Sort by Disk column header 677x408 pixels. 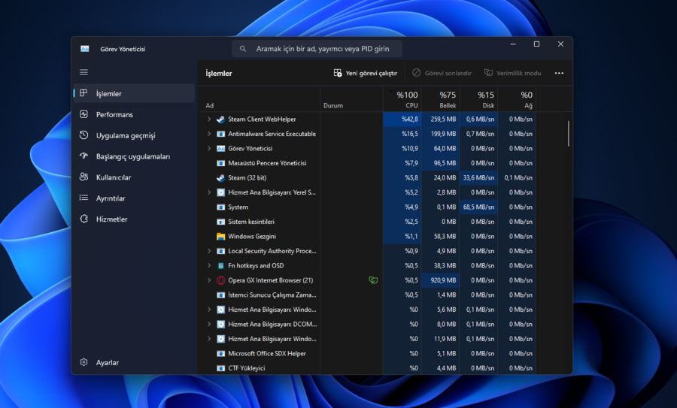tap(478, 99)
